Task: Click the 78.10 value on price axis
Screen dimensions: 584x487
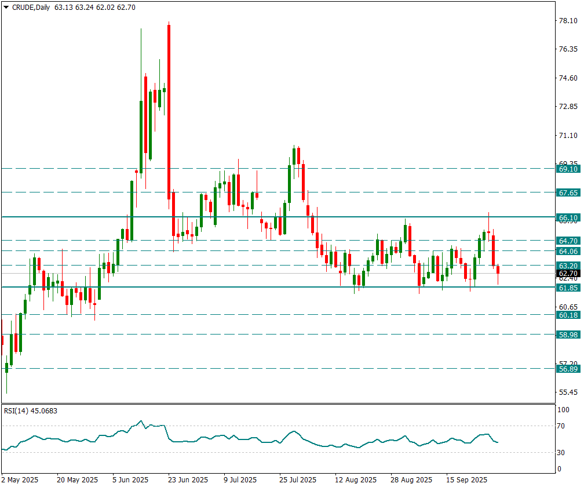Action: pyautogui.click(x=567, y=21)
